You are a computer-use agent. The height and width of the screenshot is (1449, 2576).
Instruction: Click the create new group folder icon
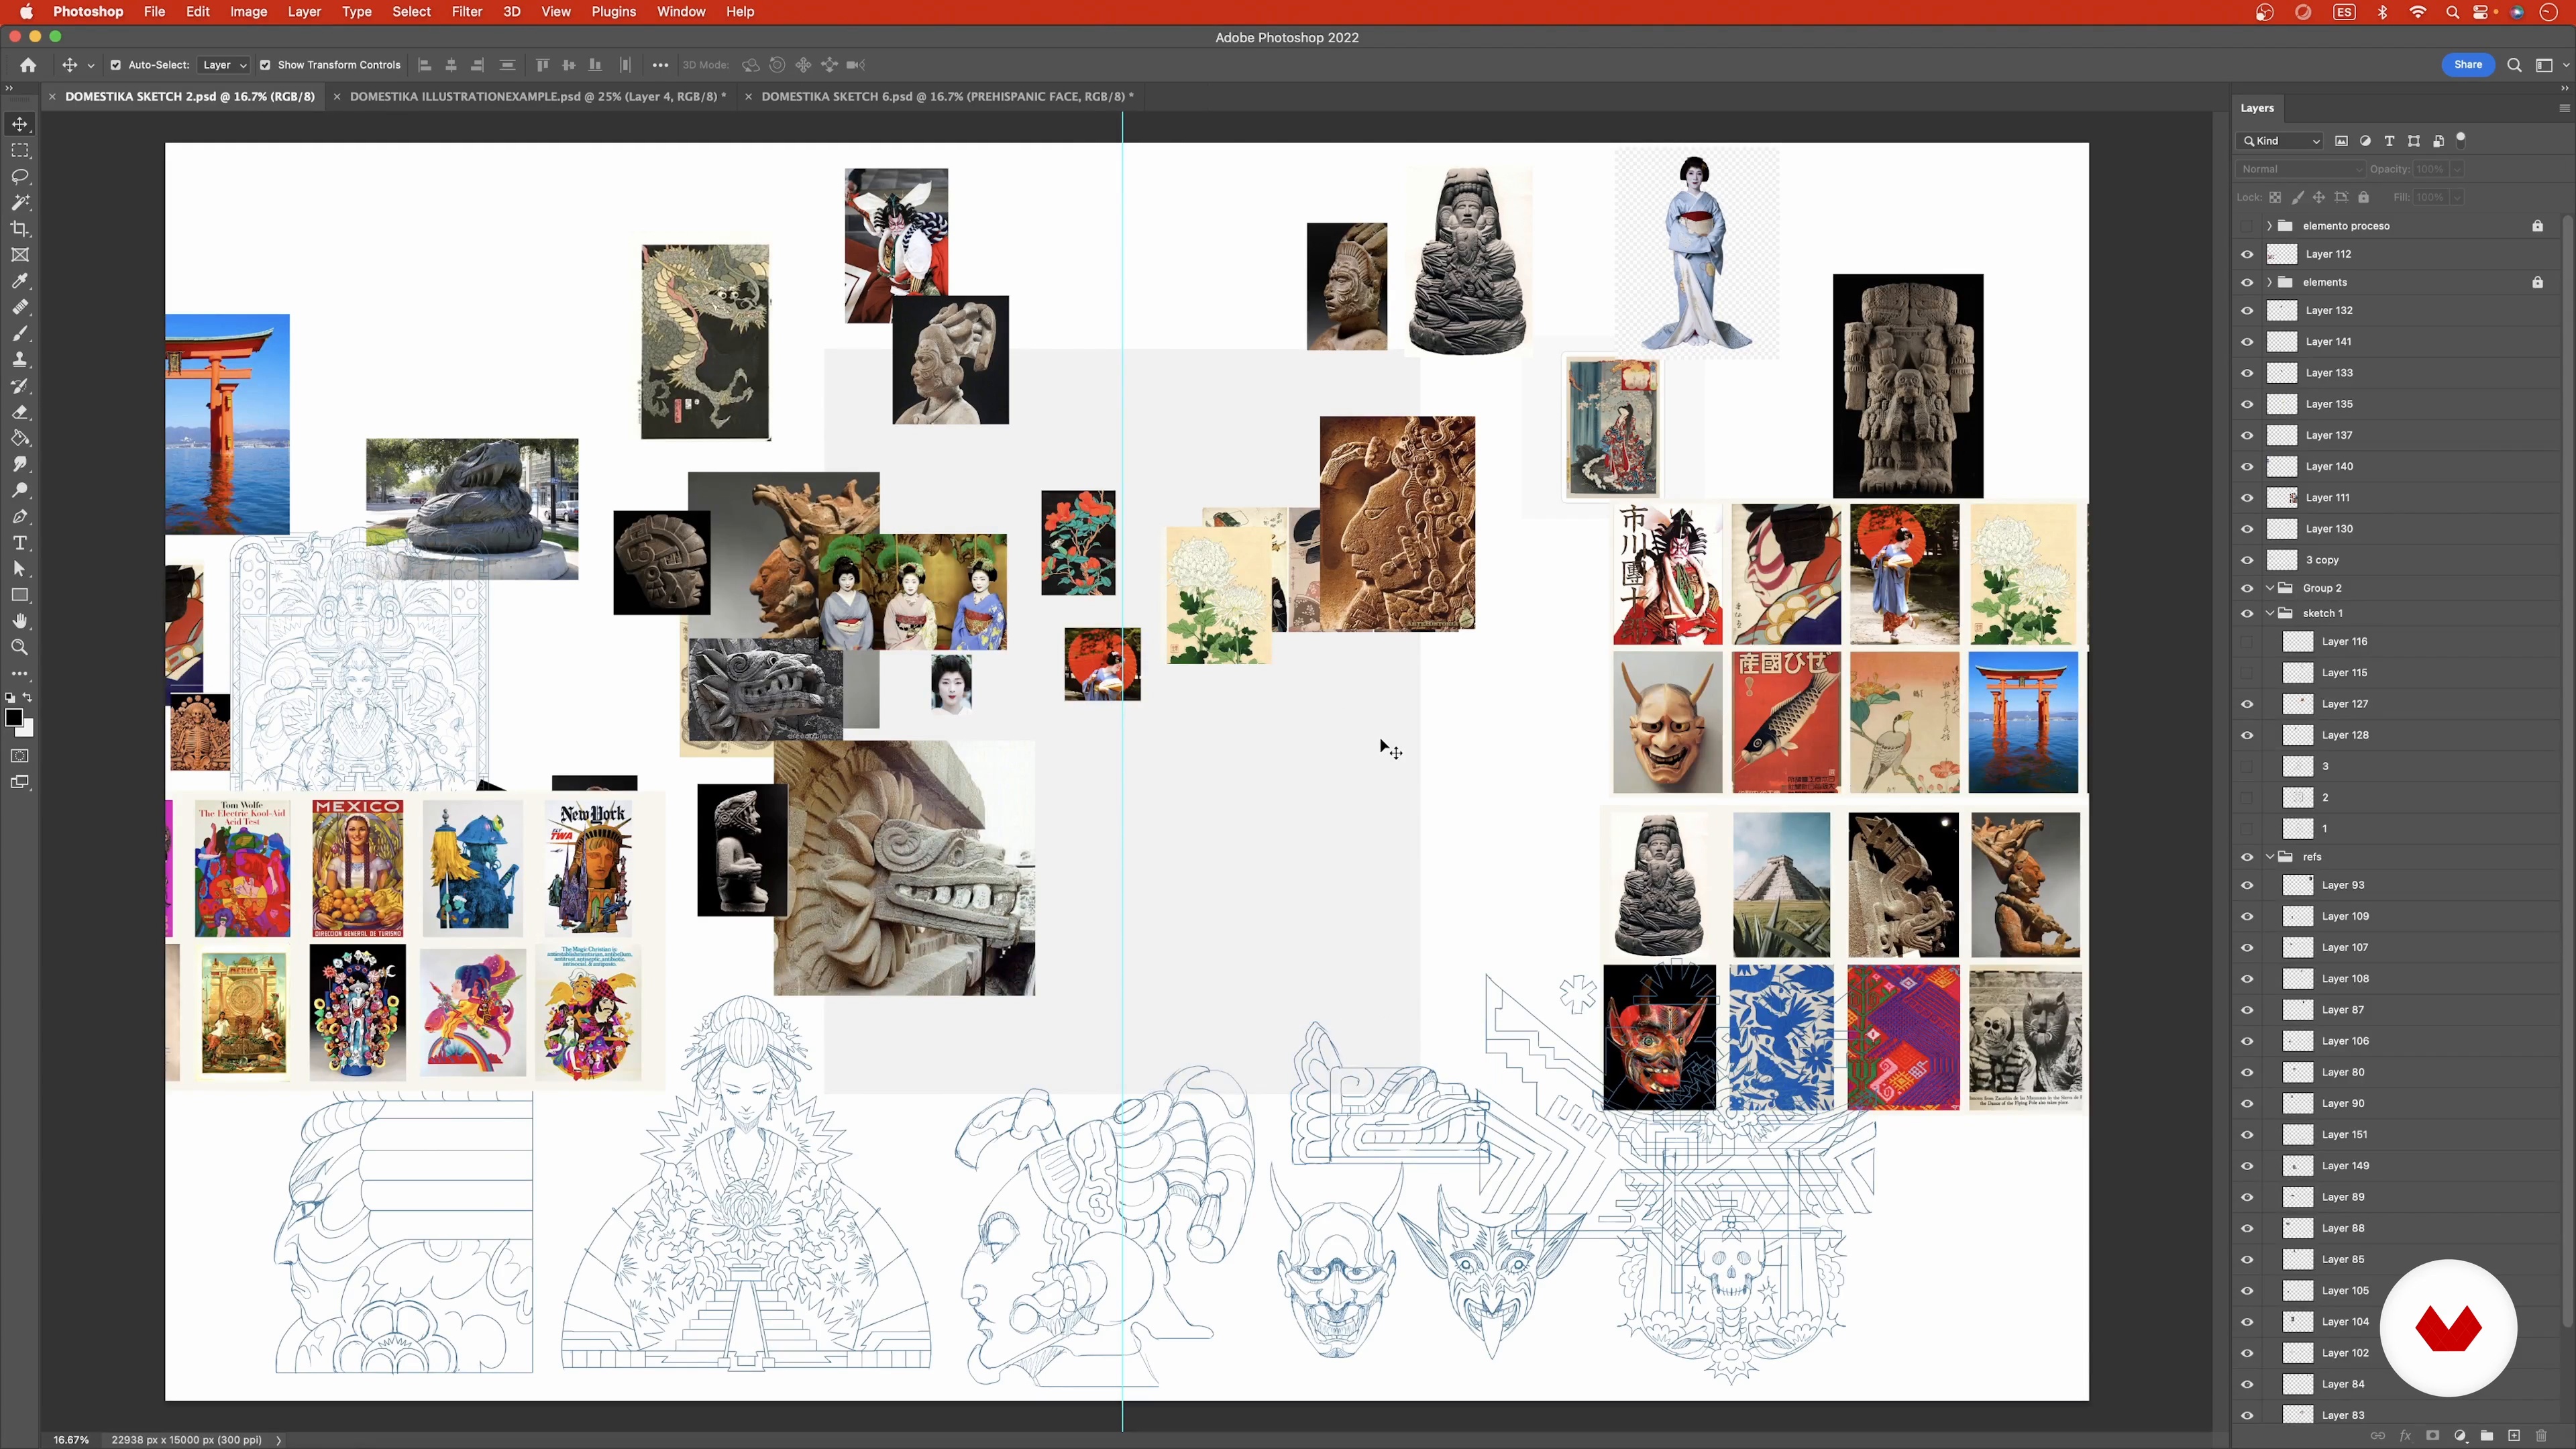(x=2487, y=1436)
